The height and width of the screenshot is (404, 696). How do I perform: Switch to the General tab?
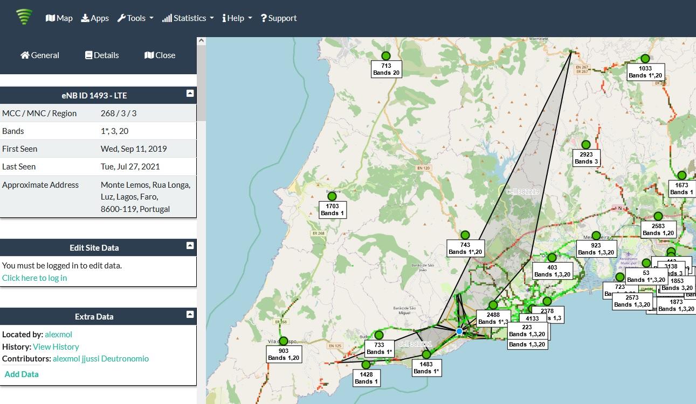pos(40,55)
